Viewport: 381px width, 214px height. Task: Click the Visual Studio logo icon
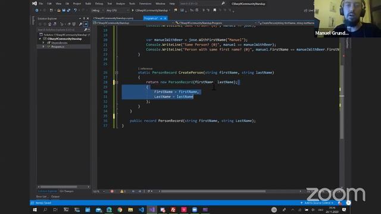pos(35,4)
